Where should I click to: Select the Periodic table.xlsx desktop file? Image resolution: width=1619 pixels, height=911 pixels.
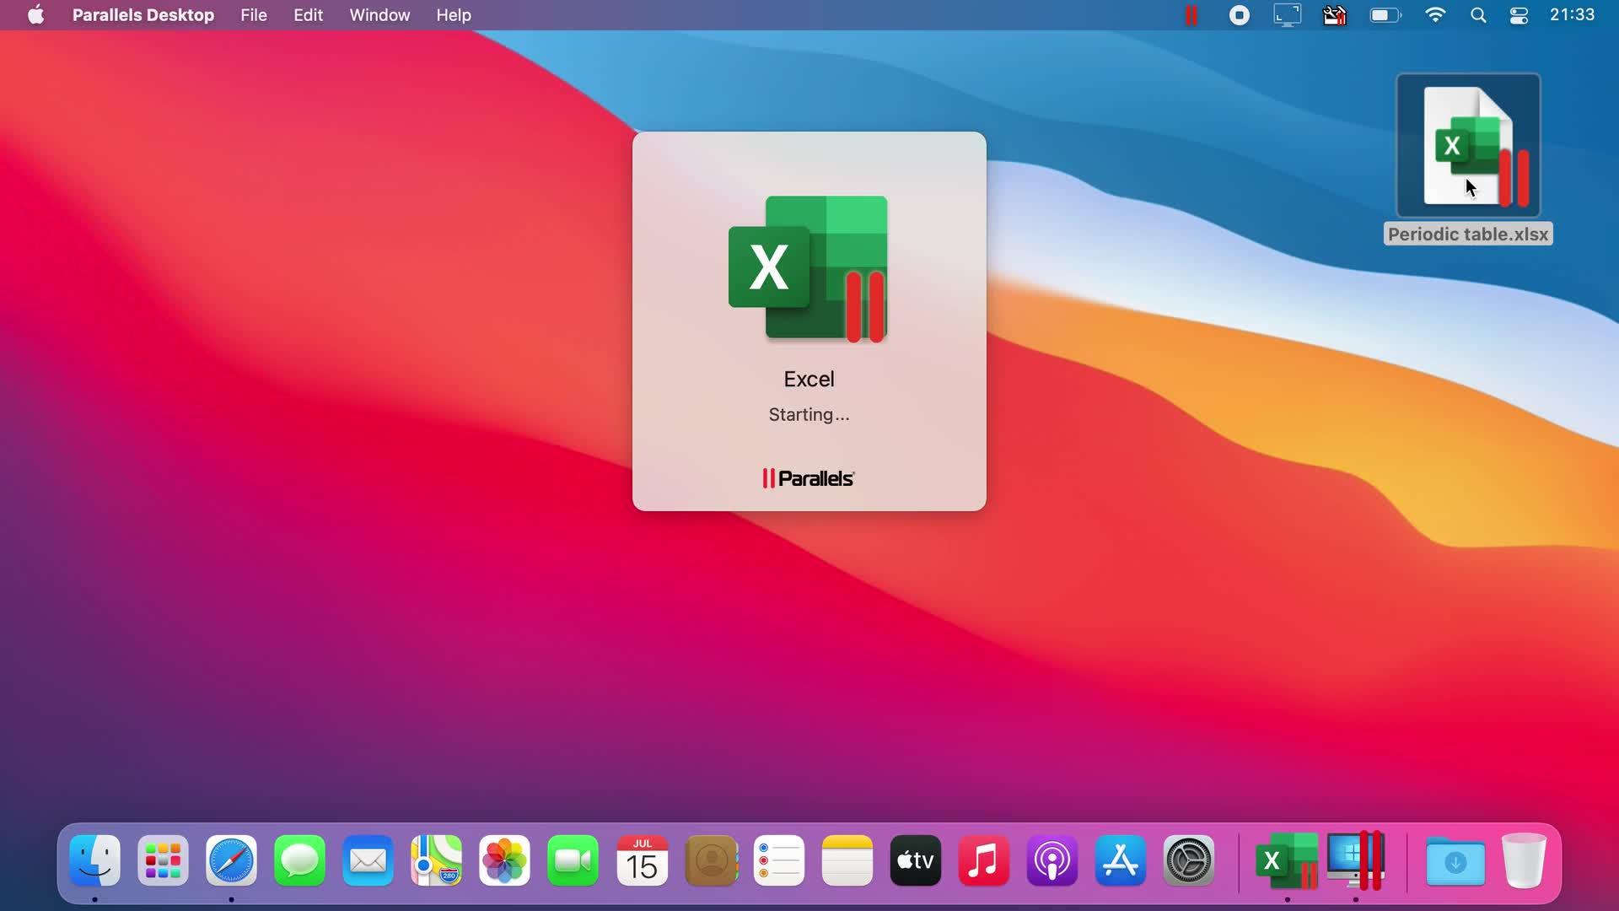click(x=1468, y=145)
